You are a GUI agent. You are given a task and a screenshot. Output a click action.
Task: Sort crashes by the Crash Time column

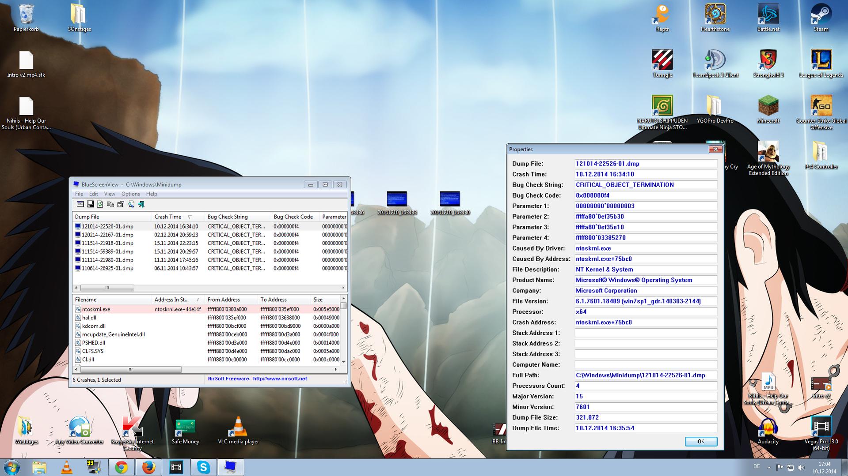click(x=178, y=217)
